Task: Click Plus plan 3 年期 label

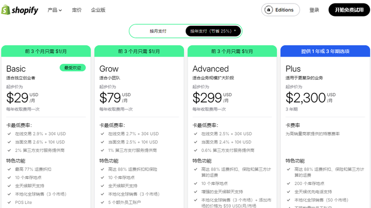Action: click(x=292, y=109)
